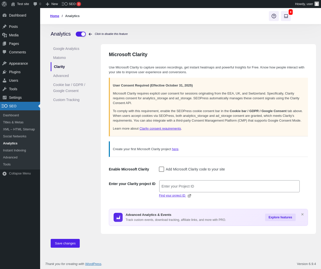Click the WordPress logo icon

click(4, 4)
